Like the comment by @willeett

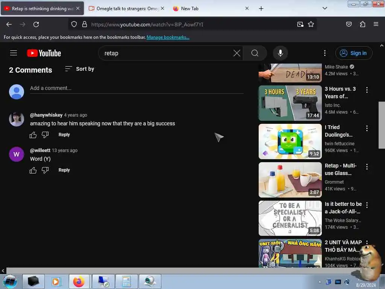click(x=33, y=170)
